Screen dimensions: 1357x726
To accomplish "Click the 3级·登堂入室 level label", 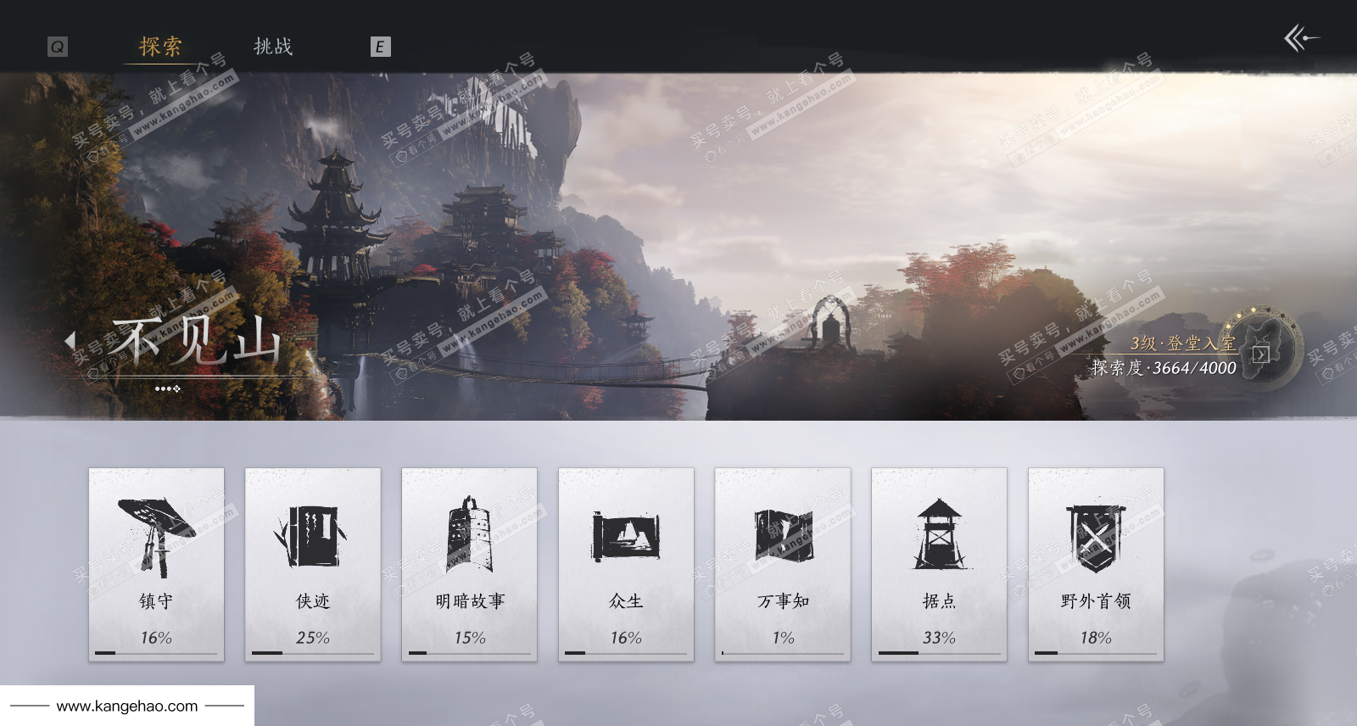I will pyautogui.click(x=1182, y=343).
